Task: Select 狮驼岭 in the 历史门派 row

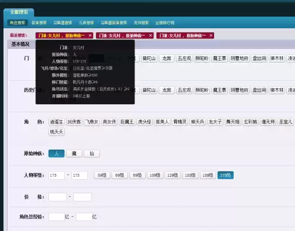Action: click(202, 90)
